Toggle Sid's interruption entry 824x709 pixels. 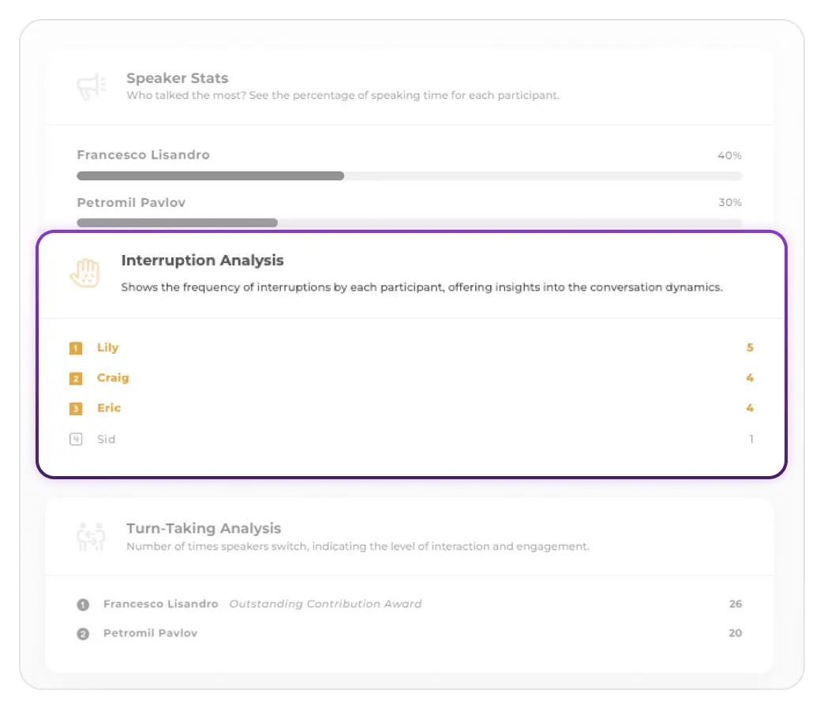[106, 439]
